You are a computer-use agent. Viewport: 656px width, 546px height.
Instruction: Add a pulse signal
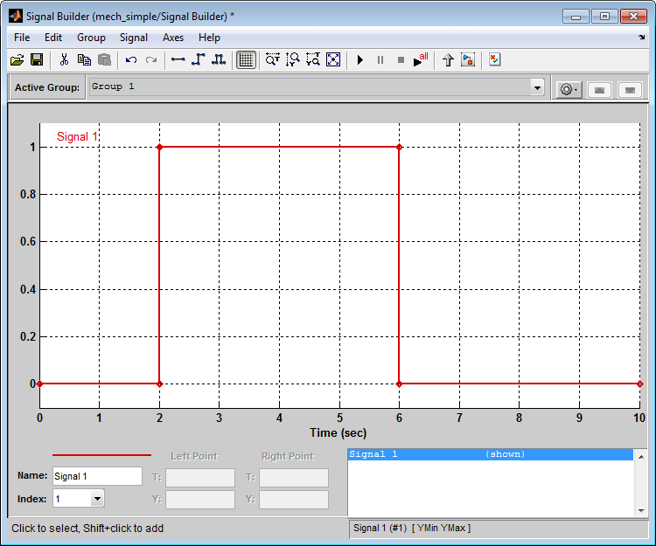[219, 60]
